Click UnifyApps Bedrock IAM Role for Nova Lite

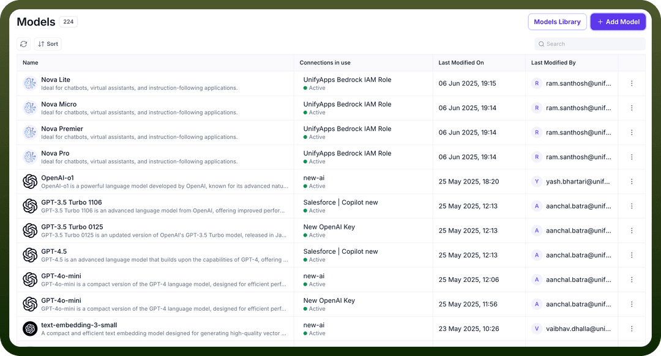[348, 80]
